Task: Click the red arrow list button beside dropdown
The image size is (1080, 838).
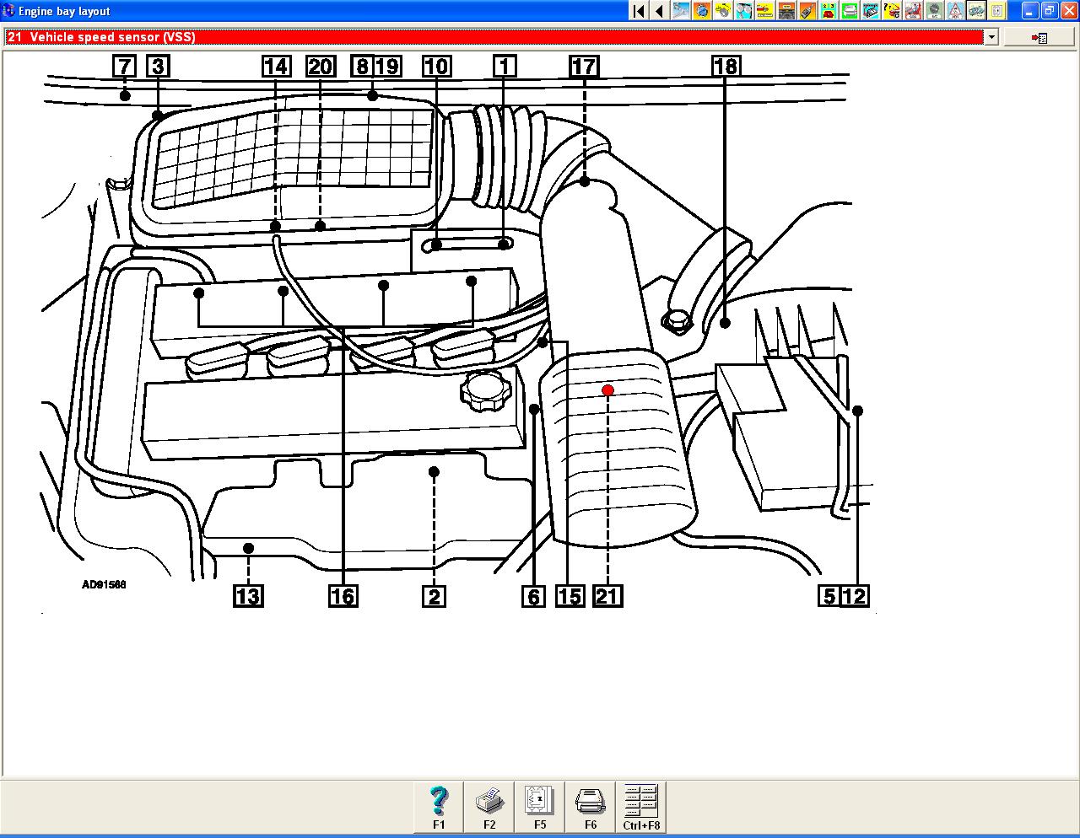Action: [1039, 38]
